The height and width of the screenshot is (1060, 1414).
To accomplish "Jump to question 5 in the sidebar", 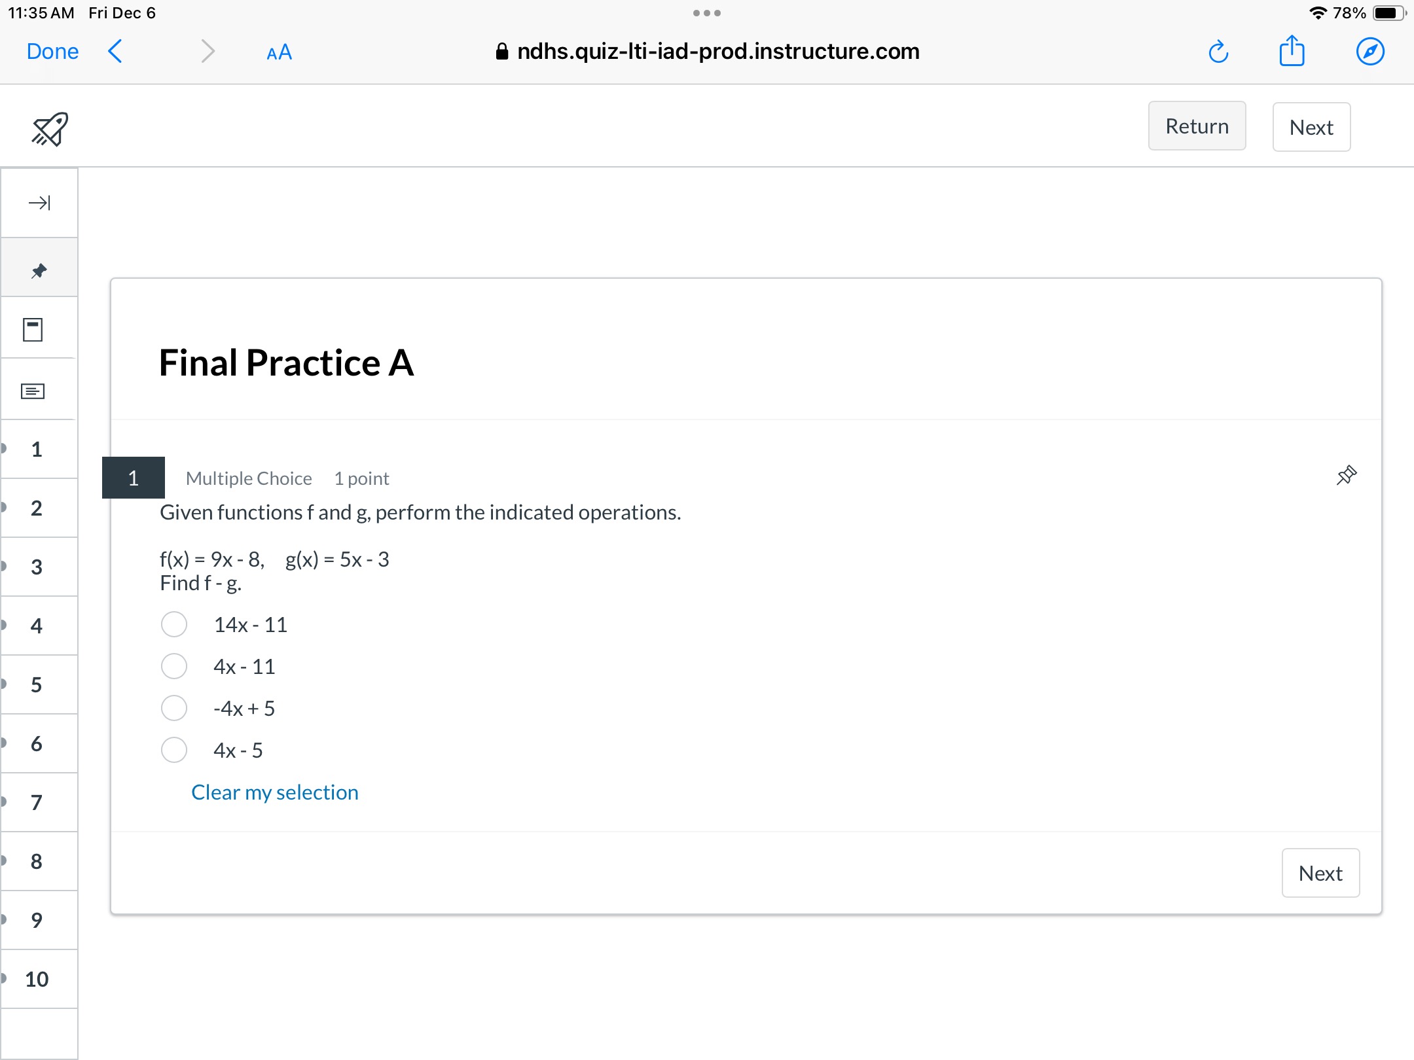I will coord(38,684).
